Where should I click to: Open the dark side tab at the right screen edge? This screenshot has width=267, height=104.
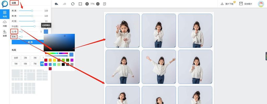pos(266,56)
